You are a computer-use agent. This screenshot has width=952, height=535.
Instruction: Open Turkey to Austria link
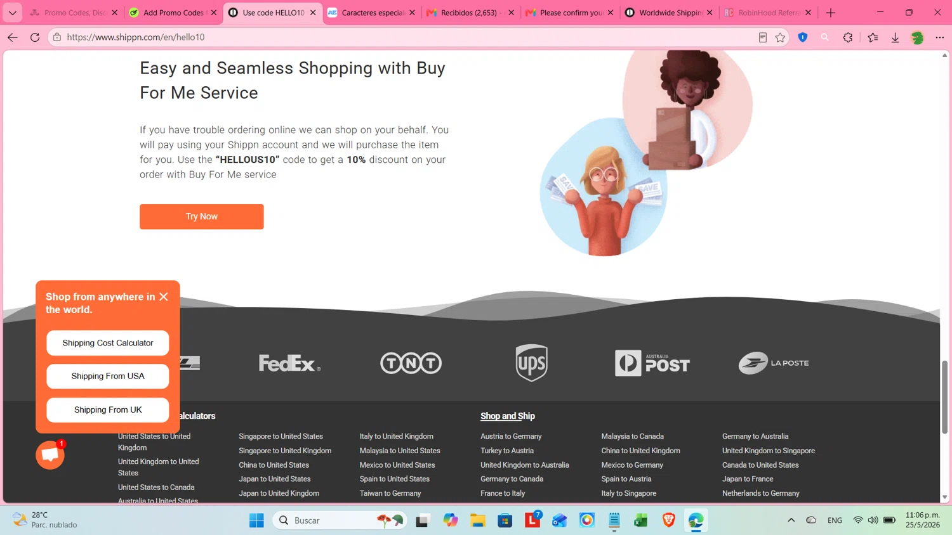click(x=507, y=451)
